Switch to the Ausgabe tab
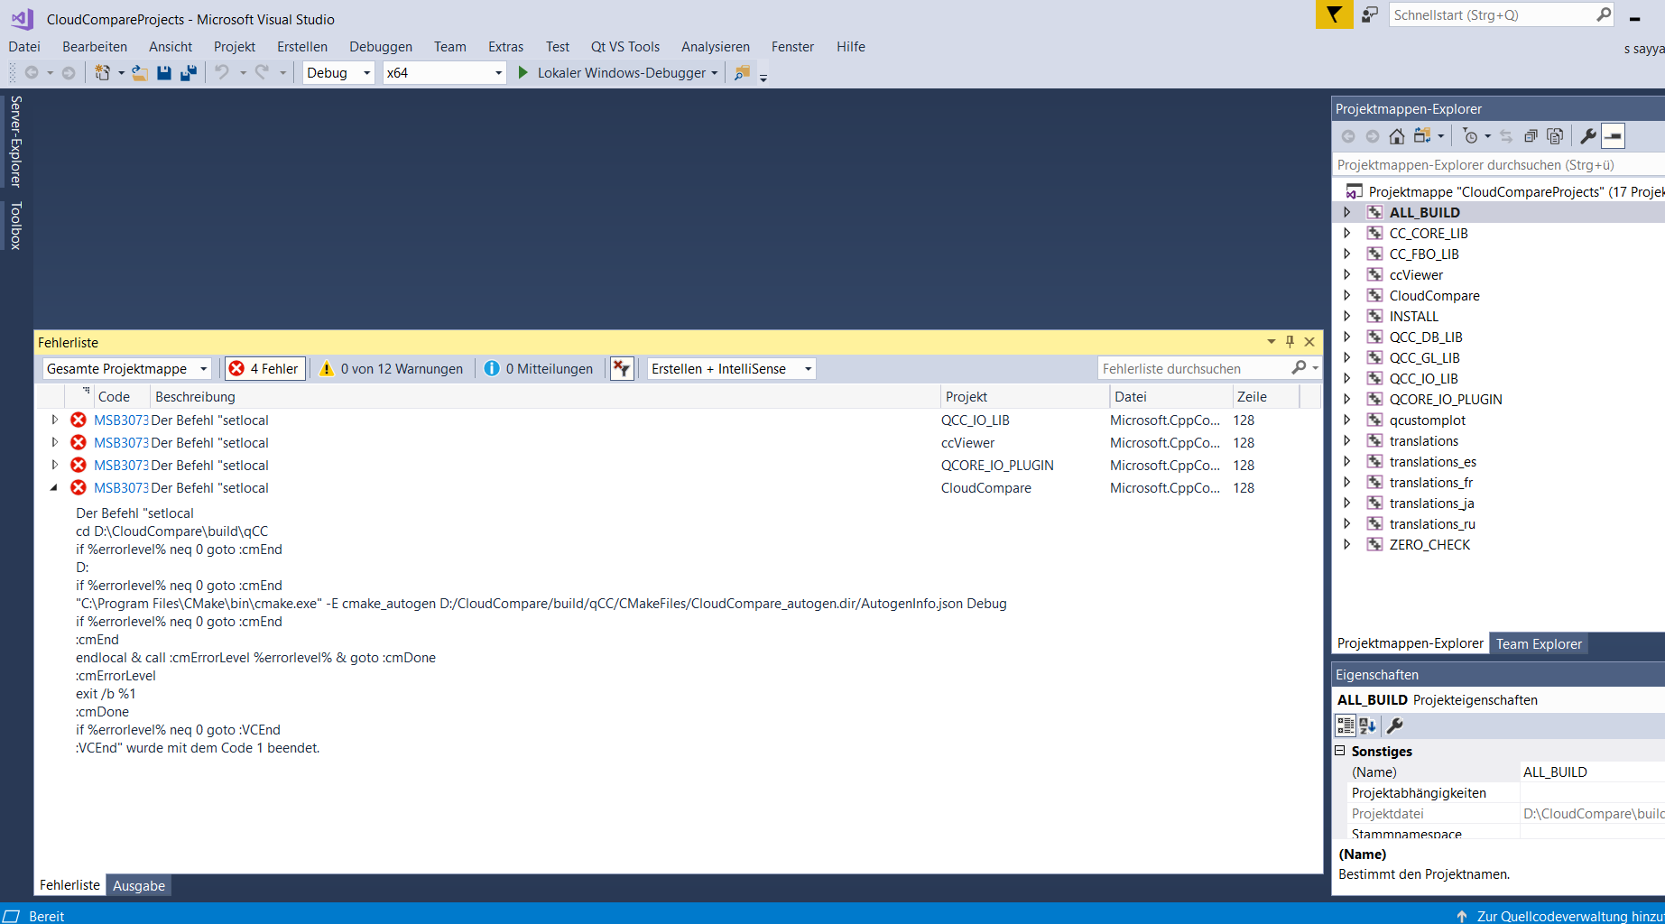This screenshot has height=924, width=1665. [x=139, y=886]
